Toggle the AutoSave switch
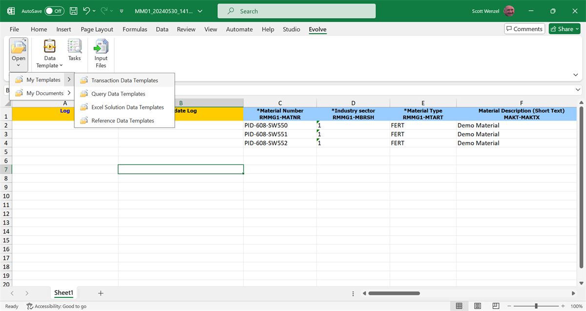The width and height of the screenshot is (586, 311). coord(54,11)
